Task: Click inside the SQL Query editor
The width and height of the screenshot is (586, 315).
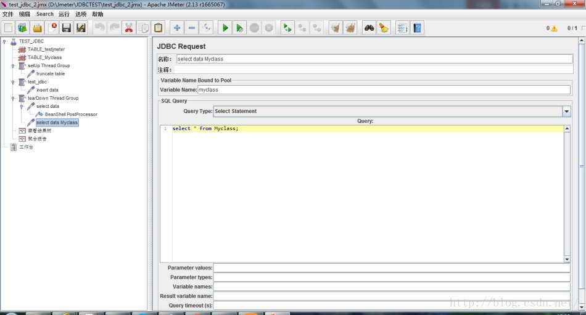Action: (368, 194)
